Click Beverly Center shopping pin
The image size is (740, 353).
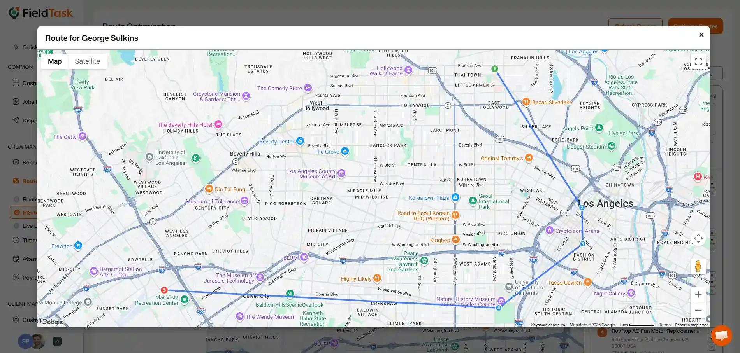pyautogui.click(x=300, y=141)
